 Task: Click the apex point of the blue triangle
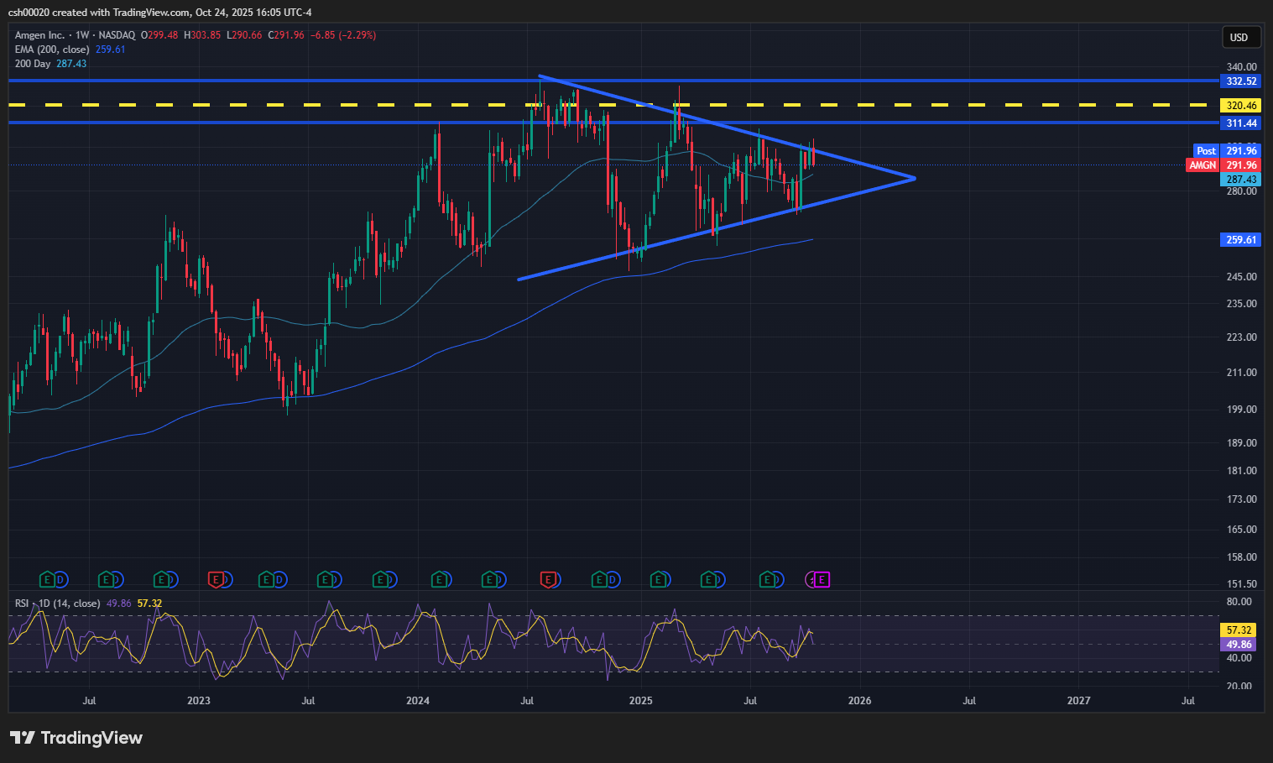point(914,178)
